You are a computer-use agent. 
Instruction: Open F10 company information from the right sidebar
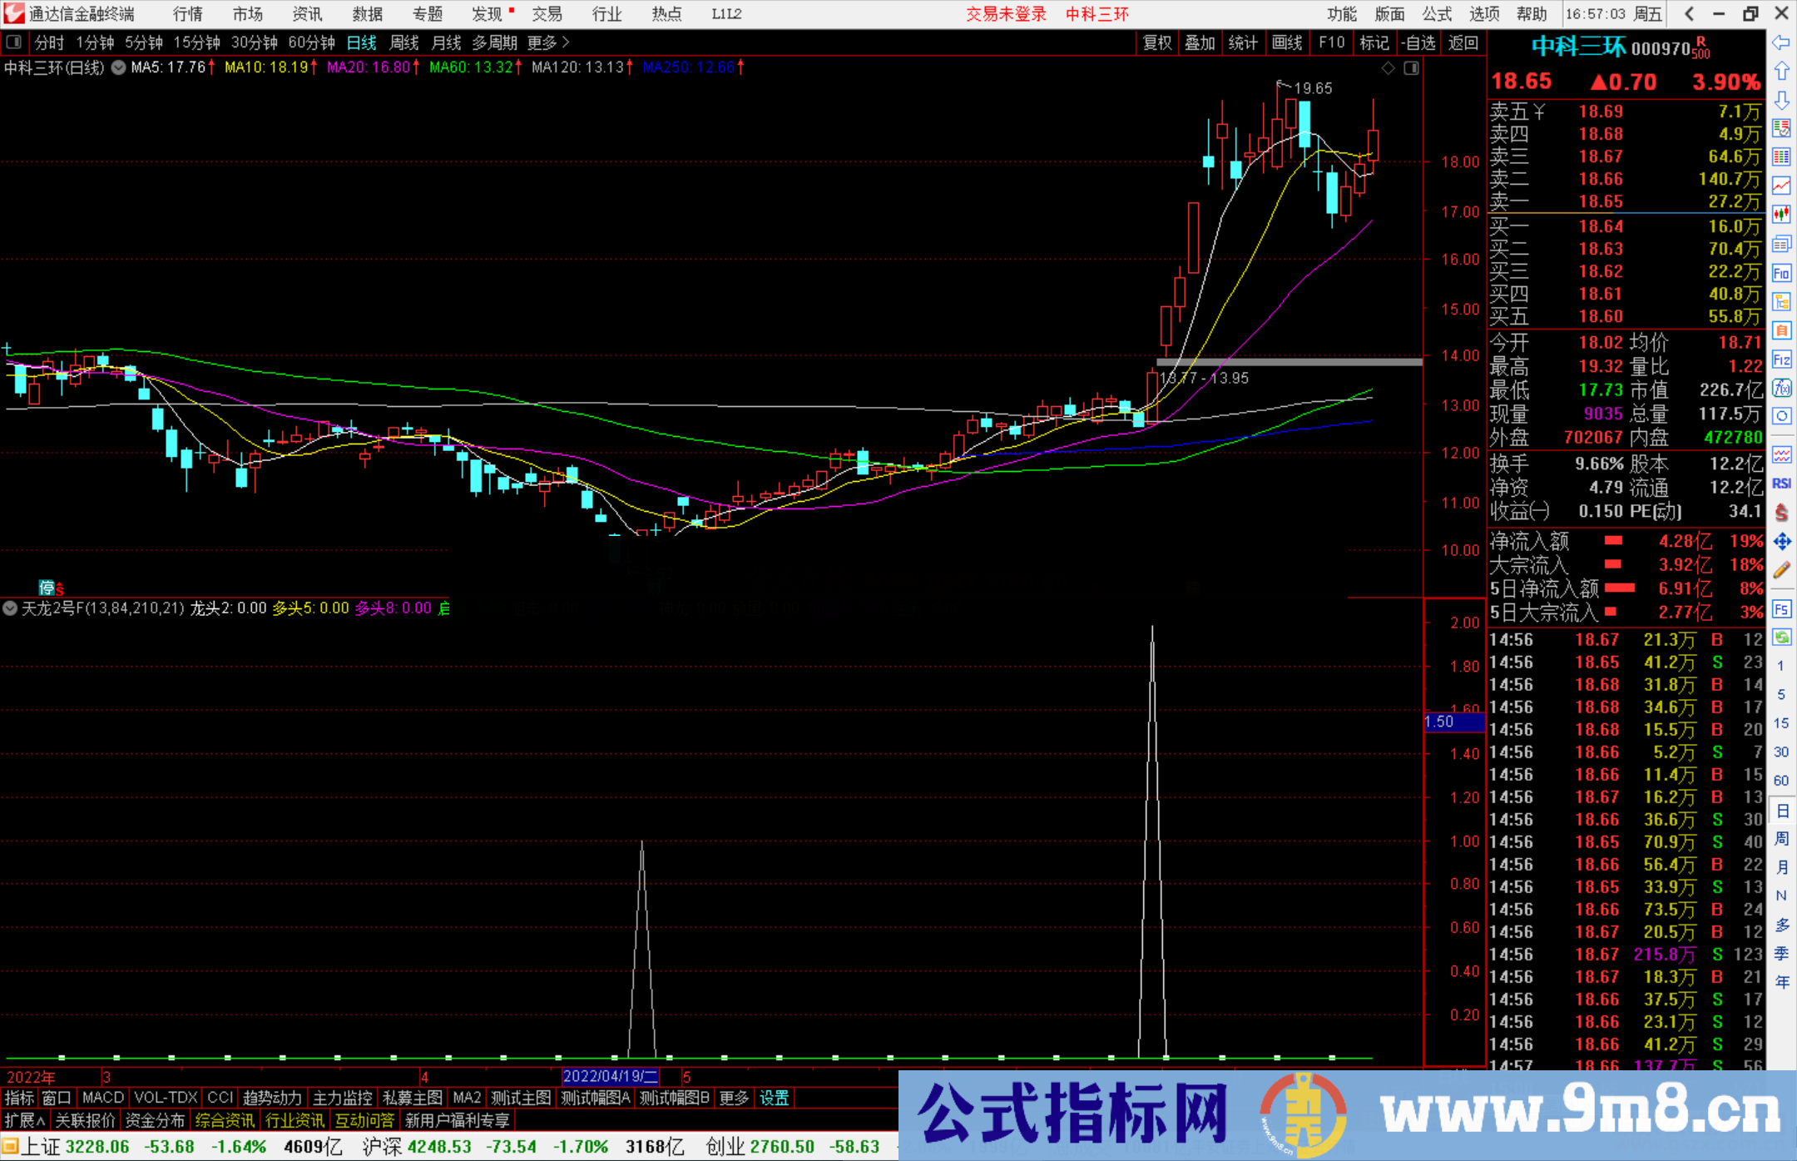[x=1782, y=272]
